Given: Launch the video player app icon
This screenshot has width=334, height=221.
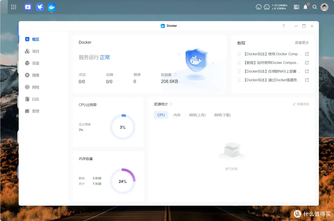Looking at the screenshot, I should 28,7.
